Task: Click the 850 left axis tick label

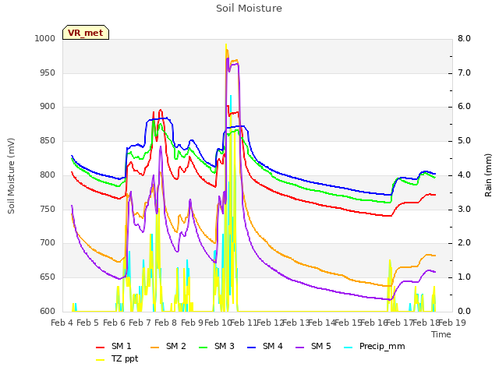Action: pos(48,140)
